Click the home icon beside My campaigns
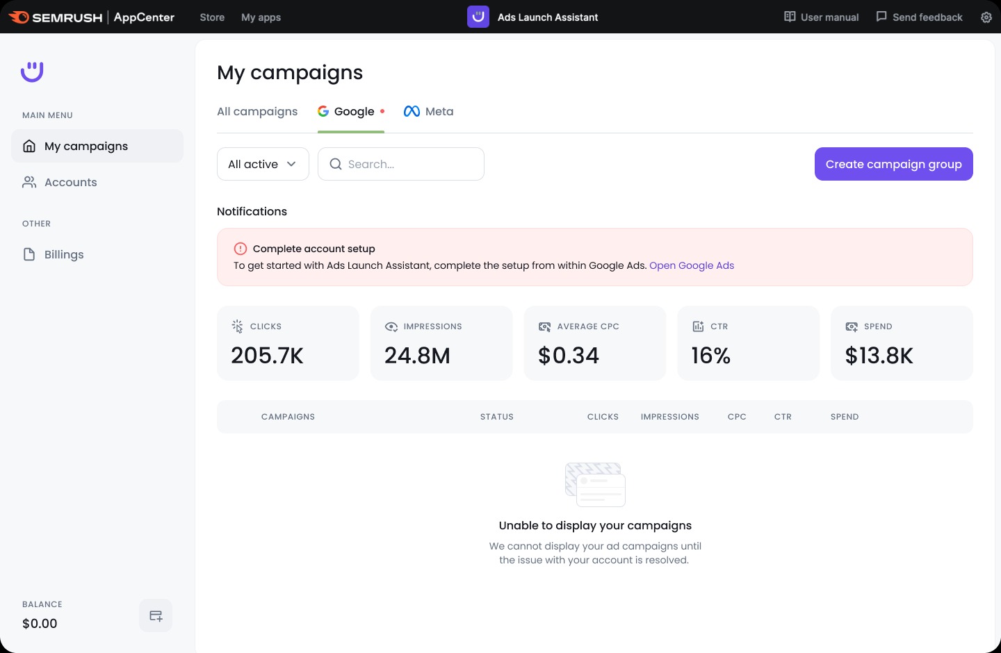The height and width of the screenshot is (653, 1001). click(29, 146)
